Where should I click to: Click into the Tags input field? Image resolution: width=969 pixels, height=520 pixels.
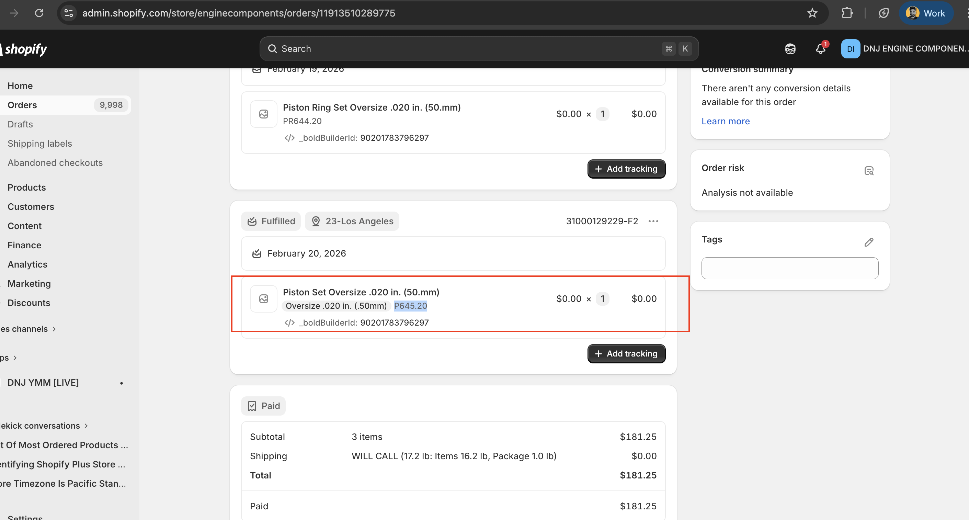point(789,268)
